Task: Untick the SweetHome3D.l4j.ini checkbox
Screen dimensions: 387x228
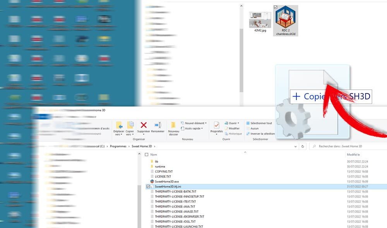Action: point(148,187)
